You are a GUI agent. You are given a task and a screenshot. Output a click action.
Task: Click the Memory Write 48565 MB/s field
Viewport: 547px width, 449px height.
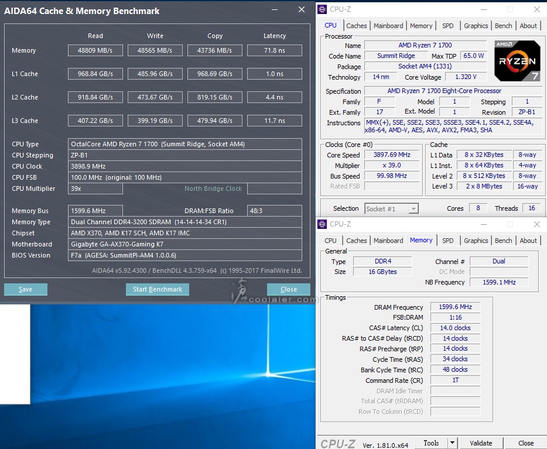155,50
